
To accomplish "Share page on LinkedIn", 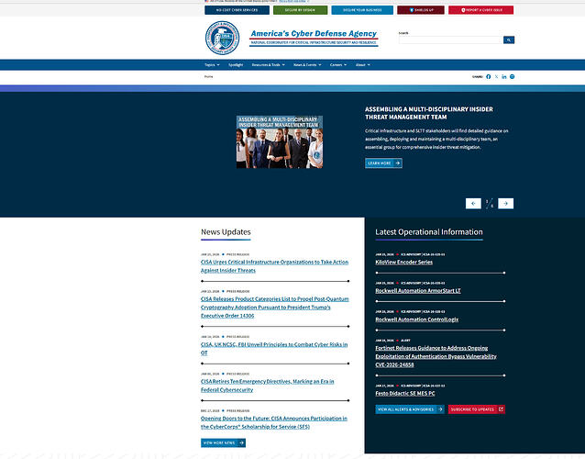I will point(504,76).
